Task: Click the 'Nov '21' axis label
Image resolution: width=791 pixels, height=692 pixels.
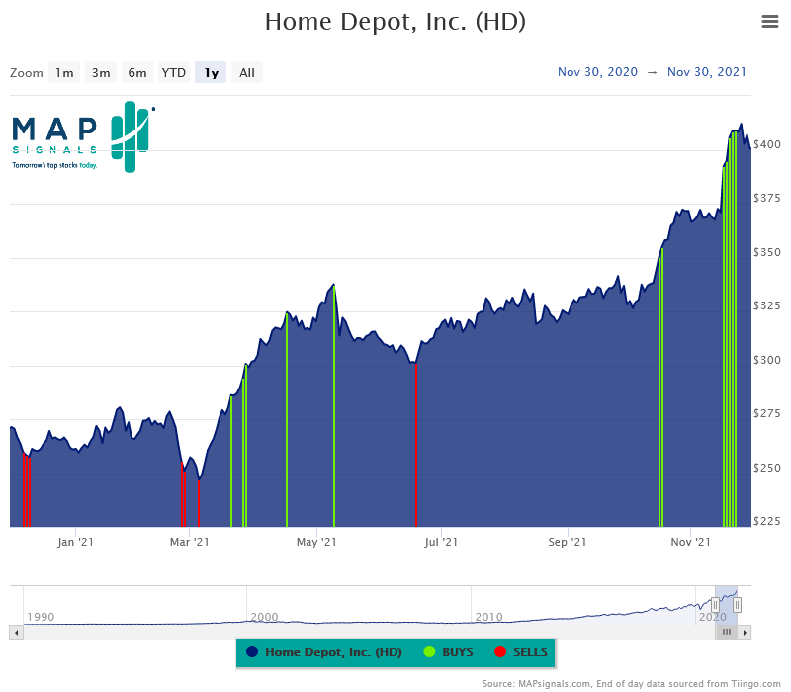Action: coord(690,542)
